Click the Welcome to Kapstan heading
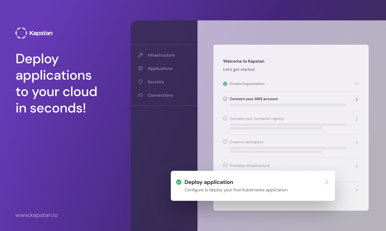Viewport: 386px width, 231px height. pos(244,61)
